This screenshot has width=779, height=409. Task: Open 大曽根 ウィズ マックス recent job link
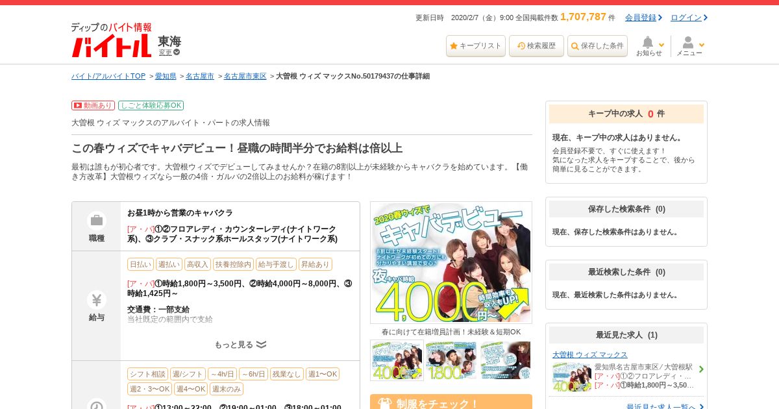(x=590, y=354)
